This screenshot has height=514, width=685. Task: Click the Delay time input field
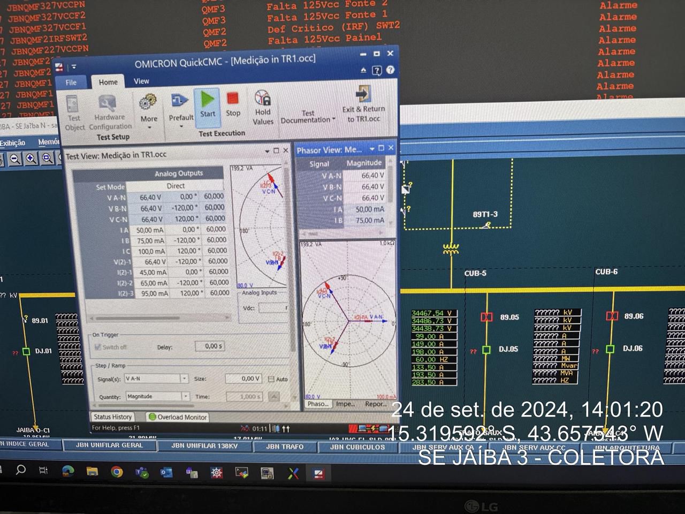[207, 346]
